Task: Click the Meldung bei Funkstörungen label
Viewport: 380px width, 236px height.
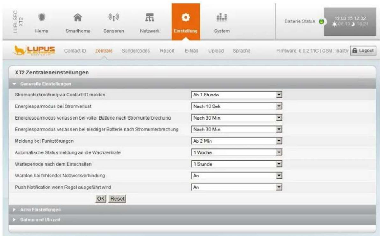Action: pyautogui.click(x=44, y=141)
